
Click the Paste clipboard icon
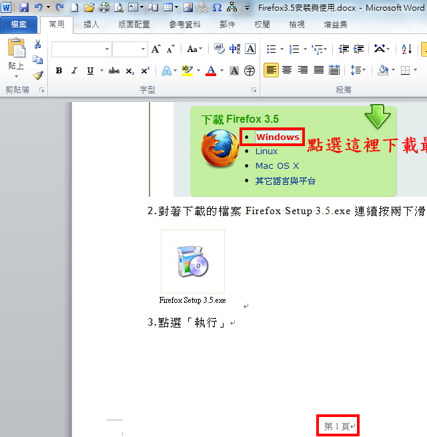coord(17,47)
